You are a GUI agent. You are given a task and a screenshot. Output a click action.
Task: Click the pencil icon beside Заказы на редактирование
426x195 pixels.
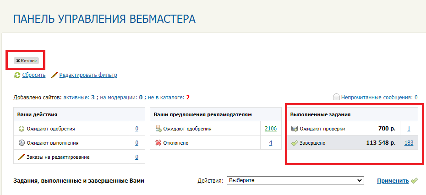tap(22, 157)
